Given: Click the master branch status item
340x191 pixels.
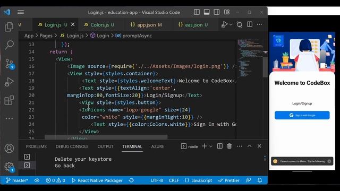Looking at the screenshot, I should click(x=17, y=180).
